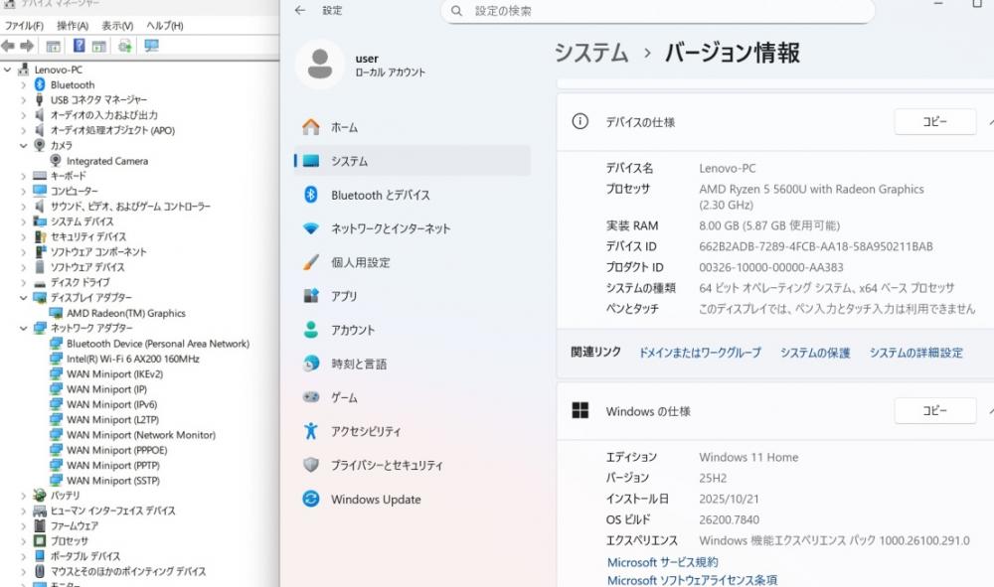Click the 設定の検索 search box
994x587 pixels.
pos(656,11)
